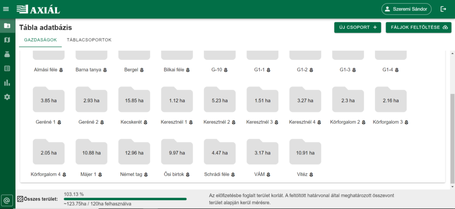The image size is (455, 209).
Task: Switch to the Táblacsoportok tab
Action: (89, 40)
